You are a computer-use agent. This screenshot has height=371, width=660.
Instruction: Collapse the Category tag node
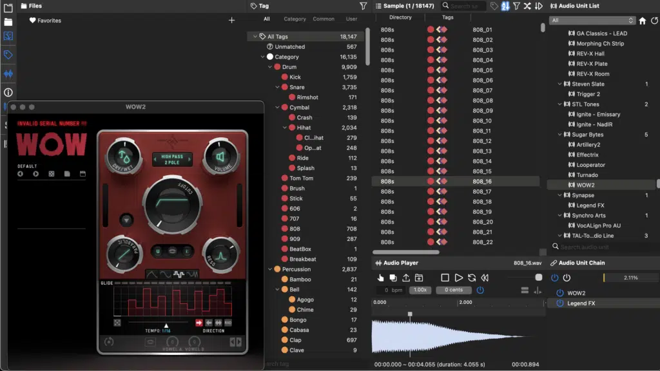tap(263, 57)
